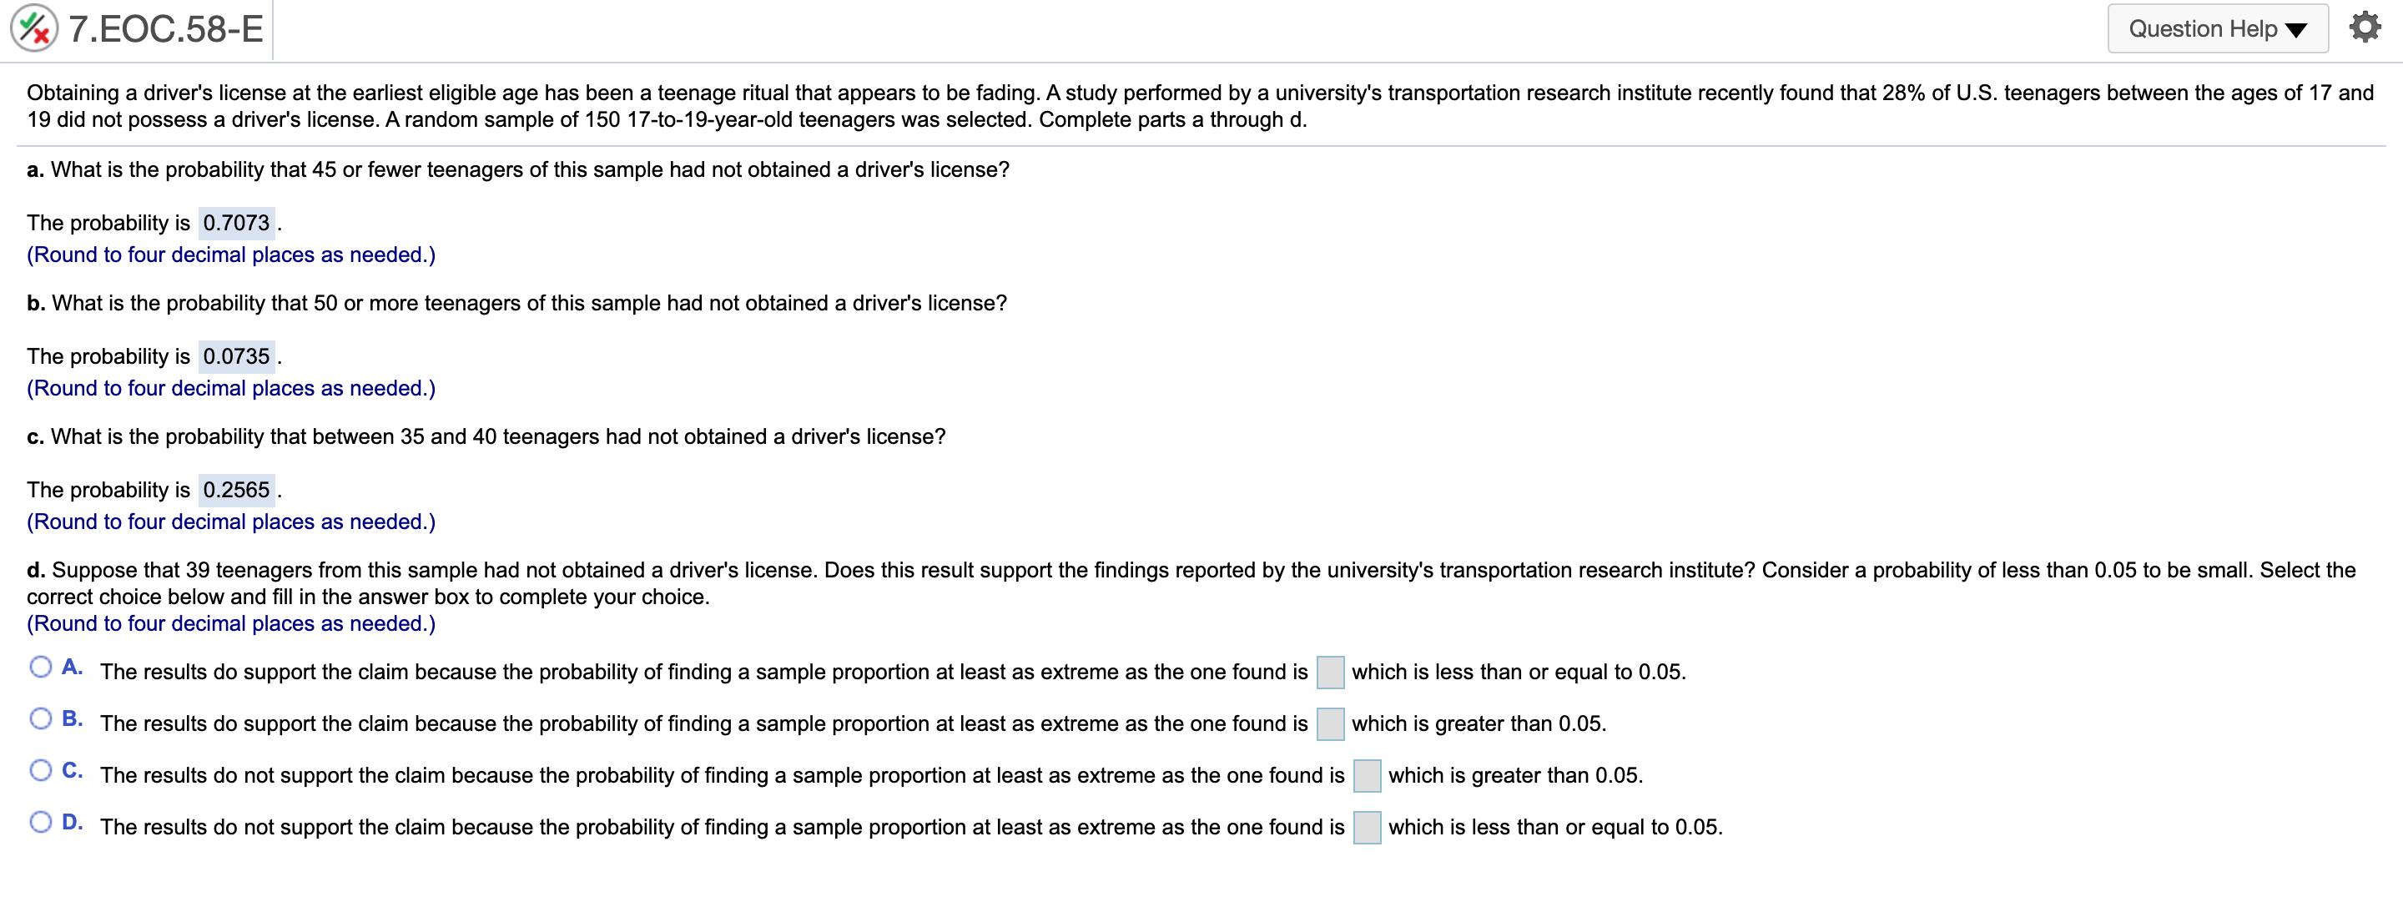2403x902 pixels.
Task: Select radio button for choice A
Action: 41,666
